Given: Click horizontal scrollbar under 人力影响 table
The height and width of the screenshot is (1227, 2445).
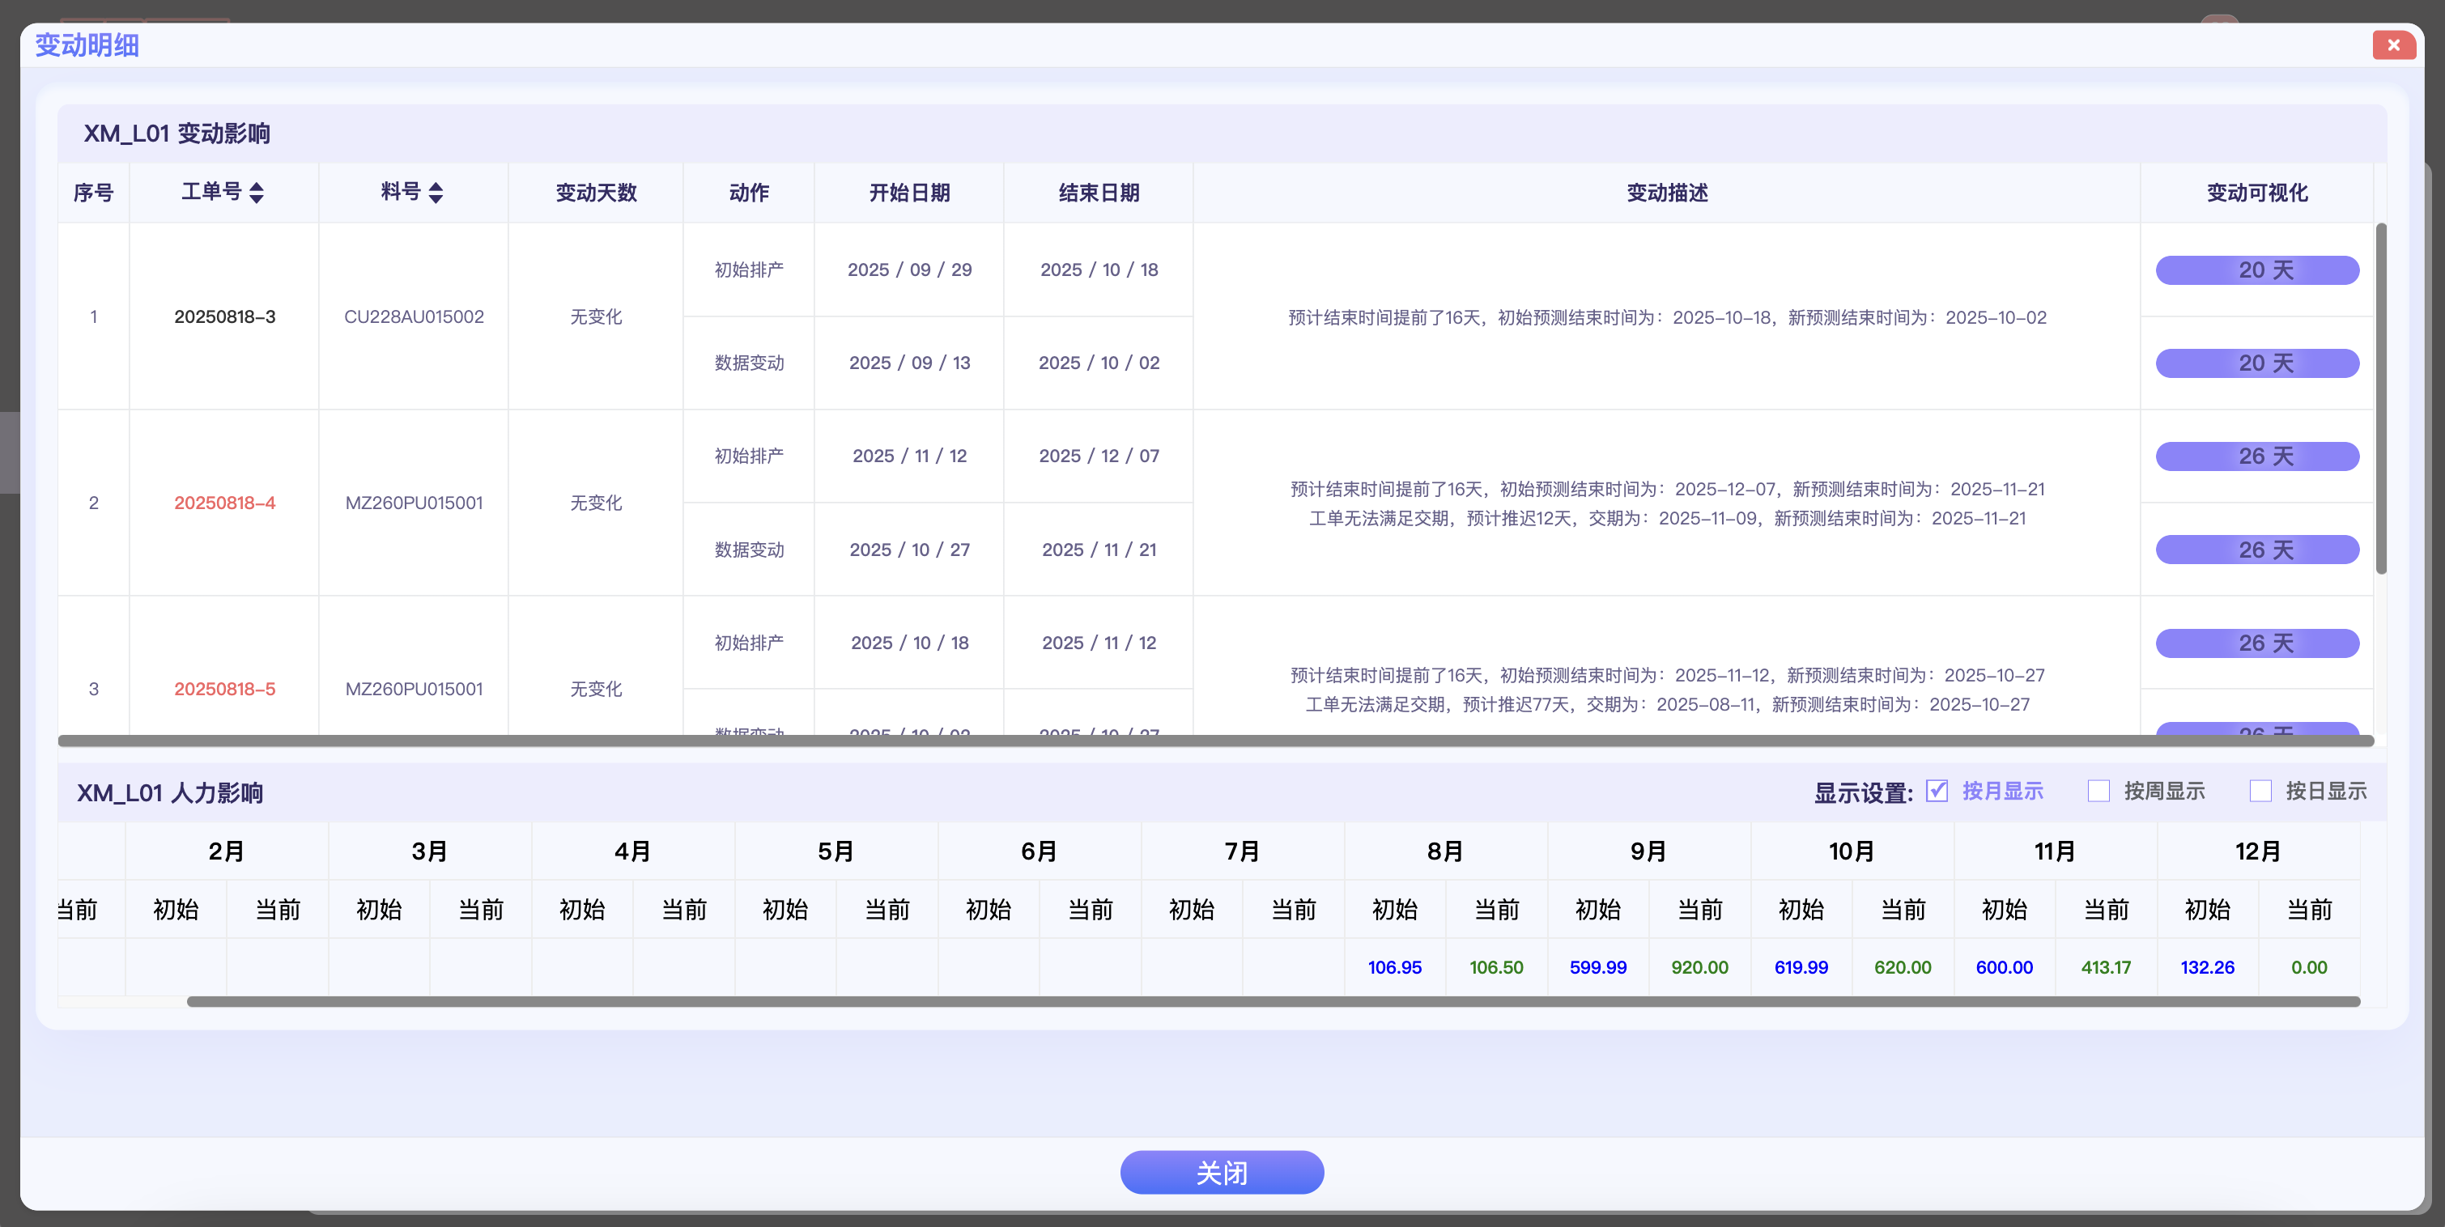Looking at the screenshot, I should (1272, 1001).
